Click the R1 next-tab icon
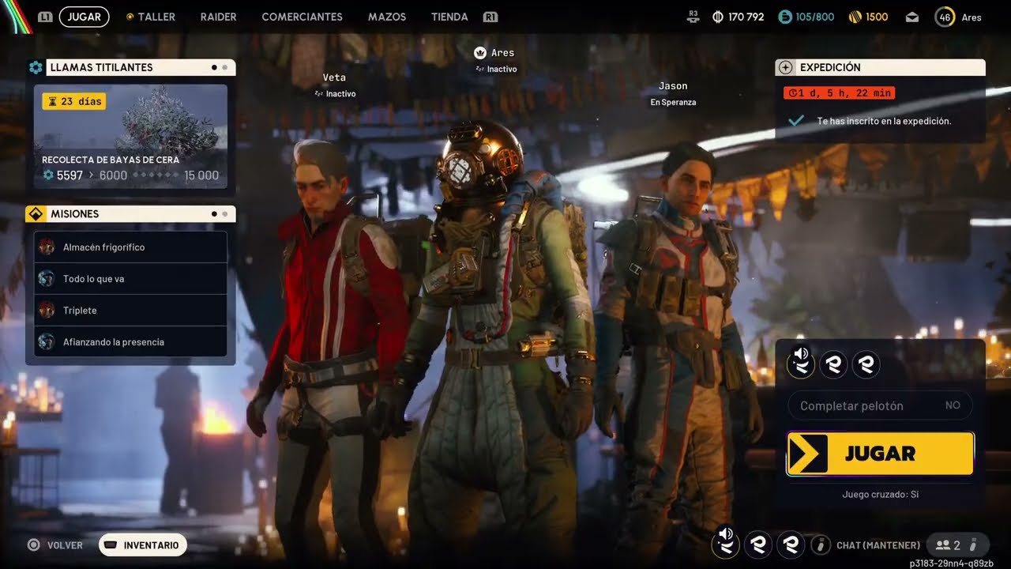The height and width of the screenshot is (569, 1011). [x=490, y=17]
